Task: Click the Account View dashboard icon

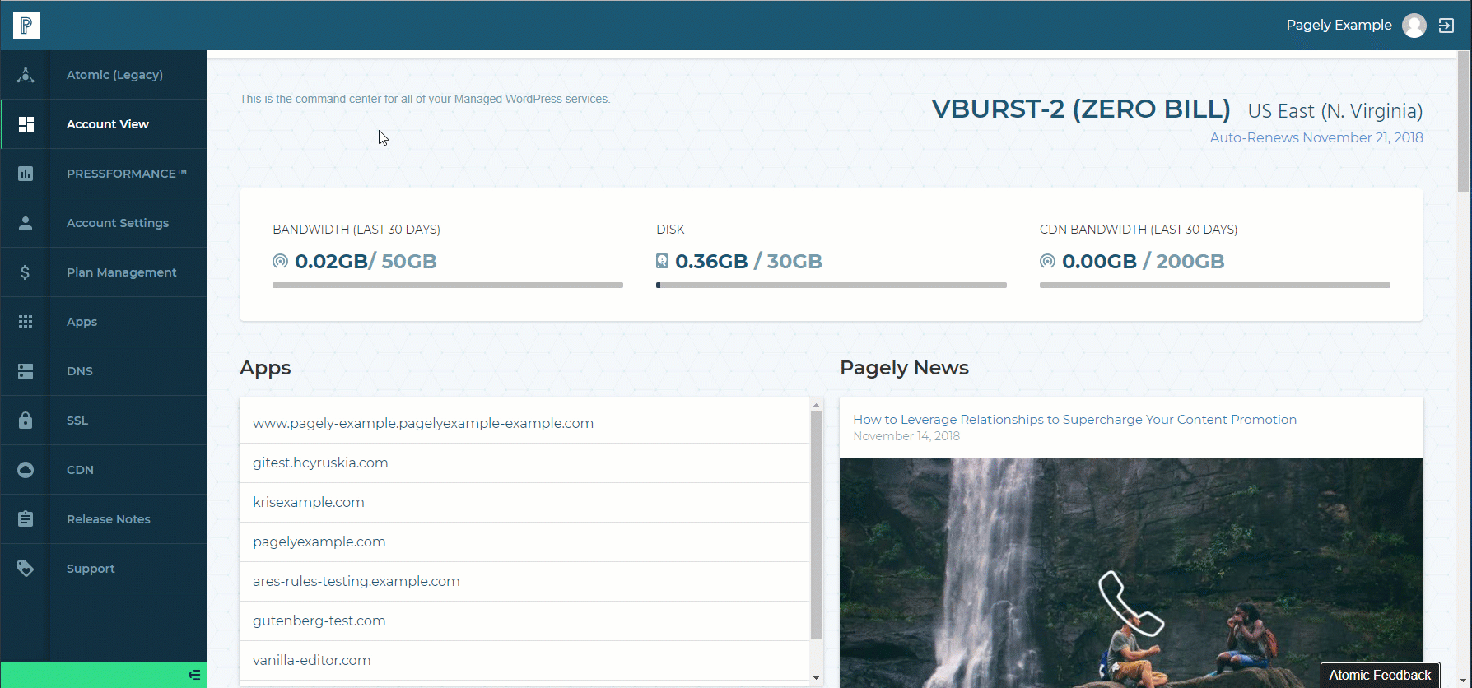Action: [26, 124]
